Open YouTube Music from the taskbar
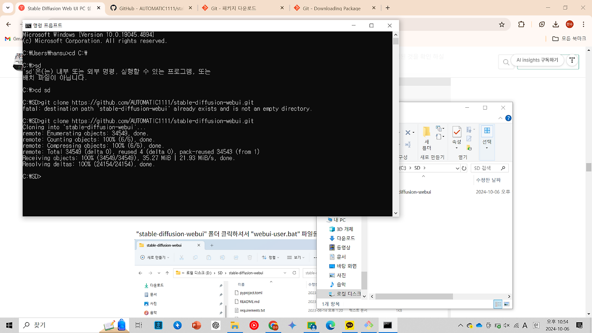 click(x=254, y=325)
